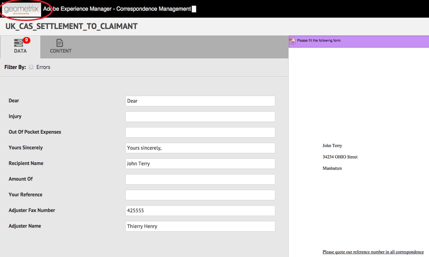Screen dimensions: 429x257
Task: Click the CONTENT document icon
Action: (x=60, y=42)
